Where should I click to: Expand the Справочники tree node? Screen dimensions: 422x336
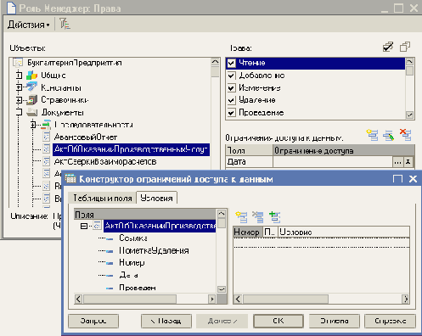[19, 100]
